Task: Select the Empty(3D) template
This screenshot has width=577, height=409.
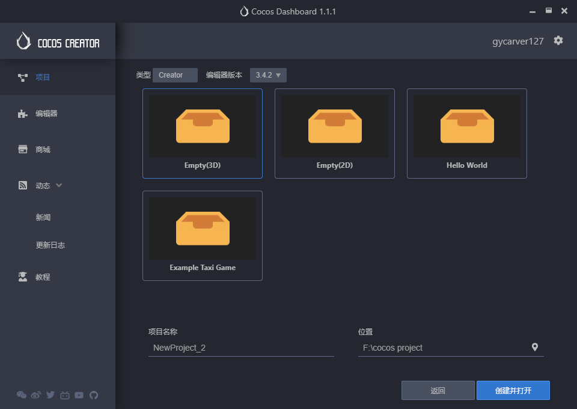Action: 203,134
